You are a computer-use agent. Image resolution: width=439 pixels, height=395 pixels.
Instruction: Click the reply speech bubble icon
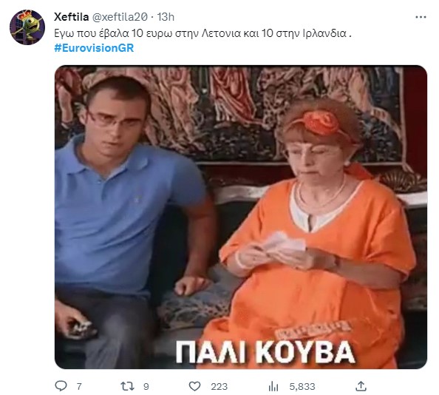click(x=61, y=386)
